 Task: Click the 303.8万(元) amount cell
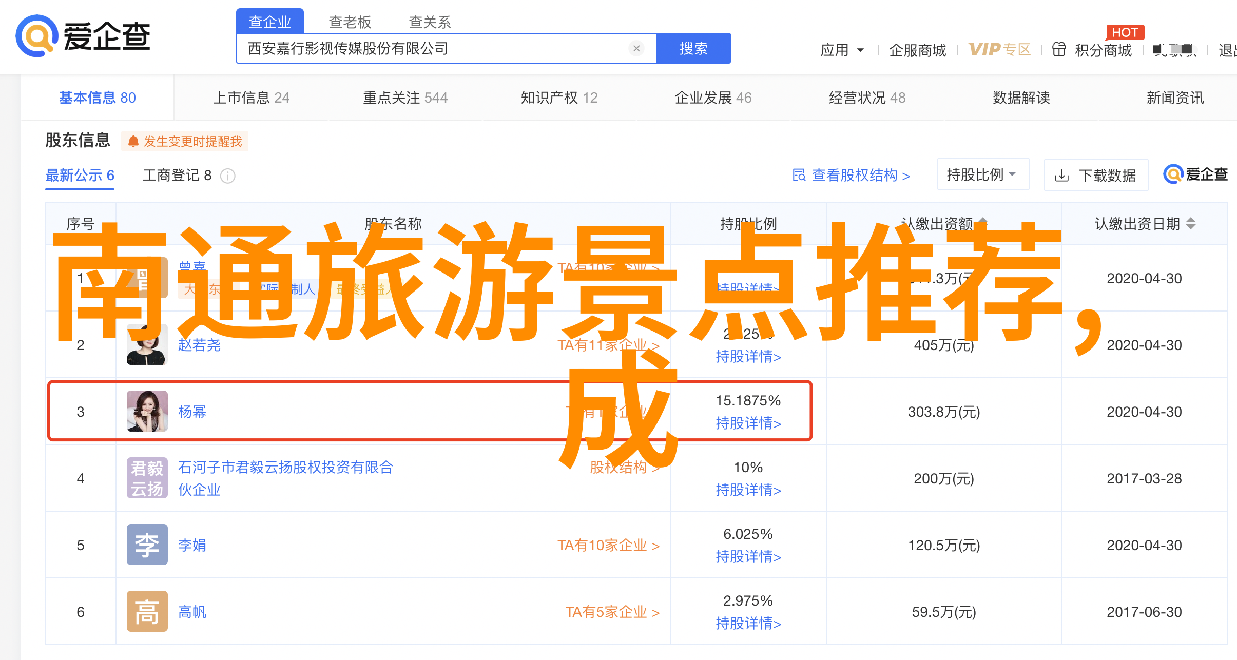(944, 412)
